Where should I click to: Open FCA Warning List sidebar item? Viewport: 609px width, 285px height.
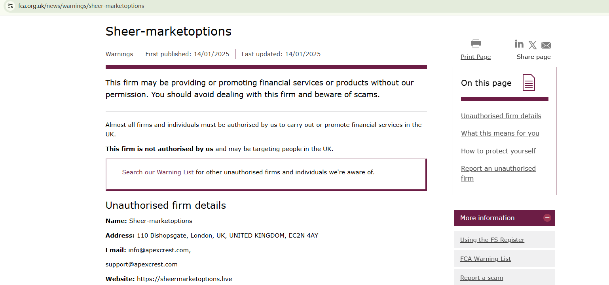pyautogui.click(x=486, y=259)
